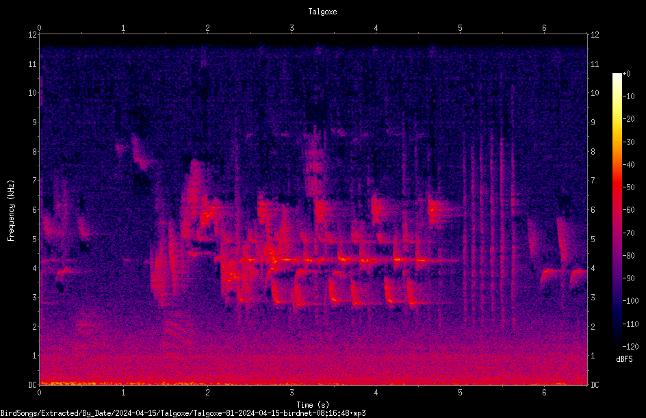
Task: Click the +0 white end of color bar
Action: point(617,75)
